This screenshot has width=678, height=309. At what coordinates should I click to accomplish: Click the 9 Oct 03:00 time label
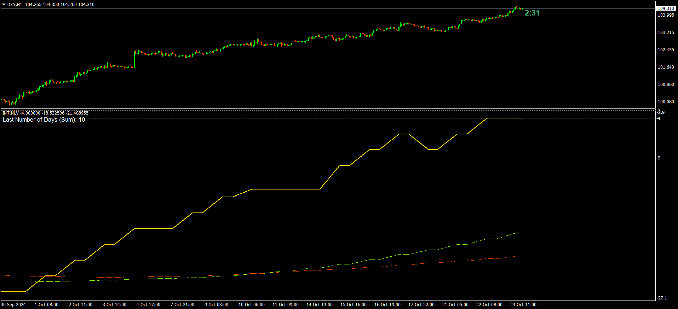coord(216,305)
